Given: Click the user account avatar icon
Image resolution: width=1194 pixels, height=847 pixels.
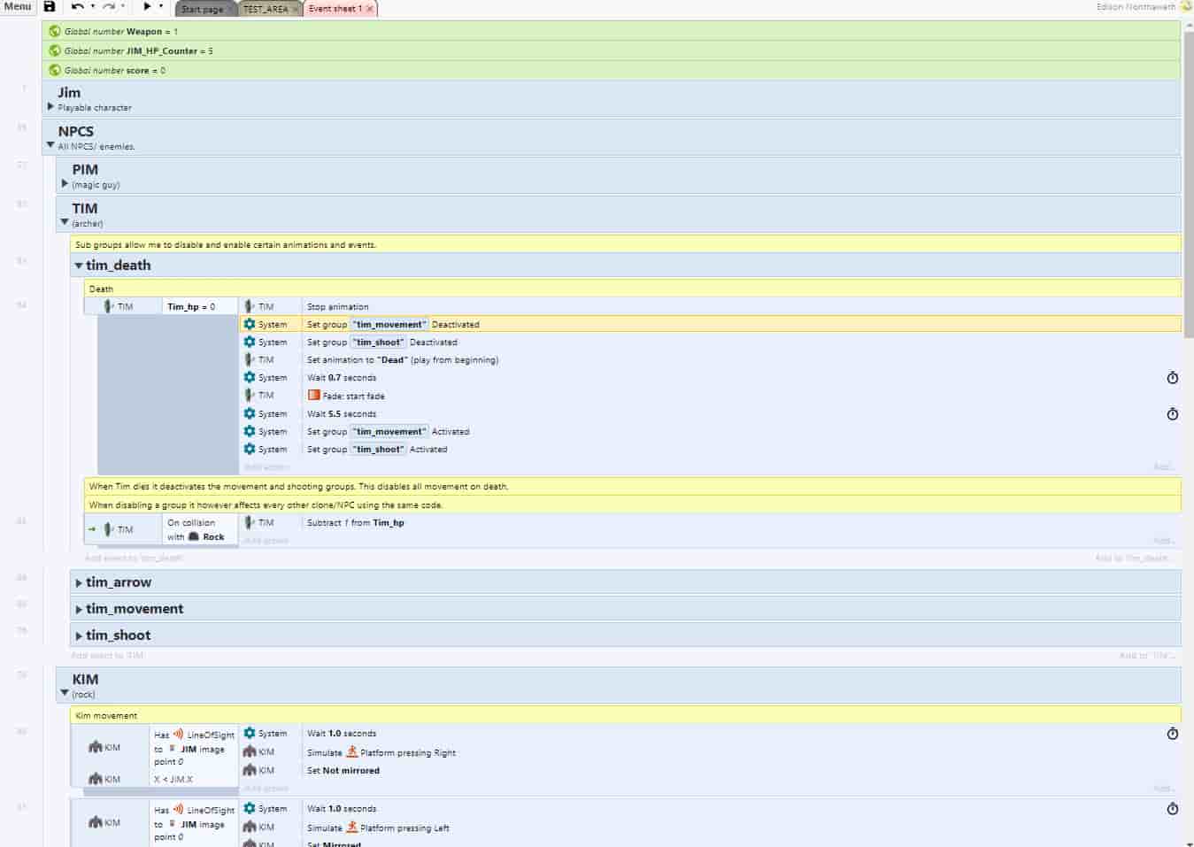Looking at the screenshot, I should [1186, 6].
